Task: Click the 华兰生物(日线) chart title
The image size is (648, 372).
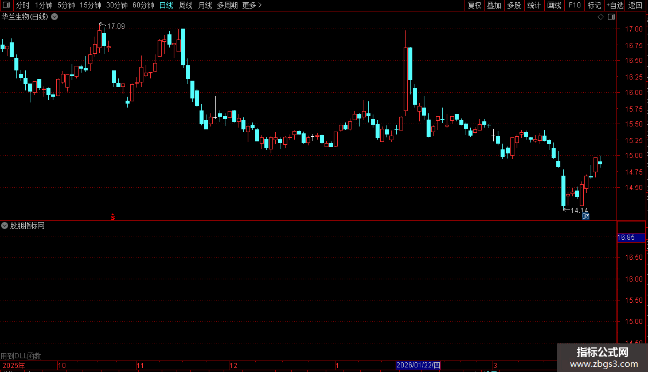Action: 25,17
